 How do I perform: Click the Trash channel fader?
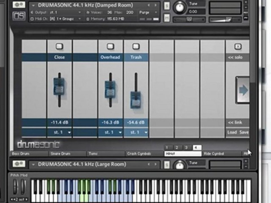[x=136, y=100]
